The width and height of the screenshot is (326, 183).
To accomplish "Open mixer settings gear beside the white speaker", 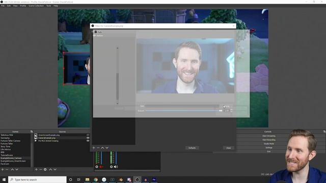I will click(111, 167).
